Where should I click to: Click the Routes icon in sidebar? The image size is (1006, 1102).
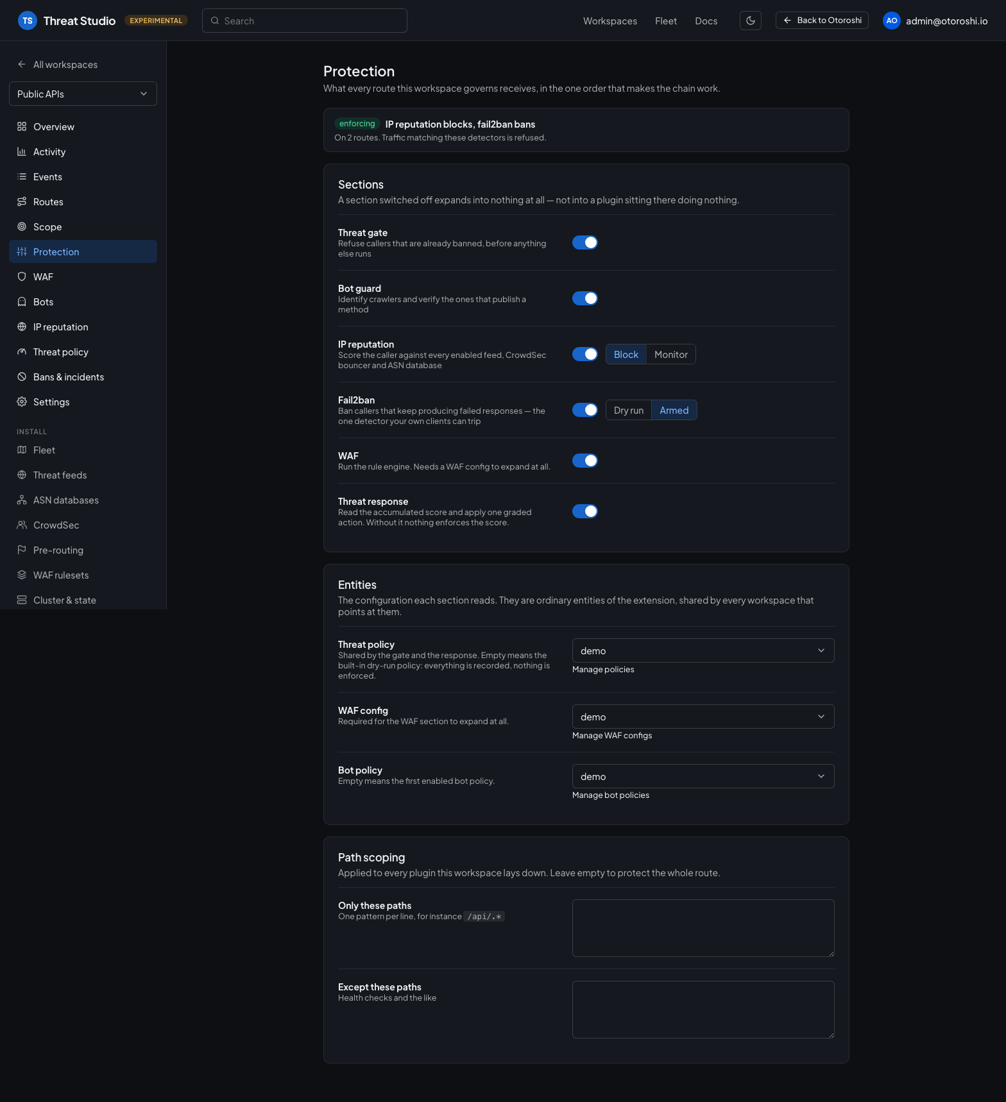(22, 201)
